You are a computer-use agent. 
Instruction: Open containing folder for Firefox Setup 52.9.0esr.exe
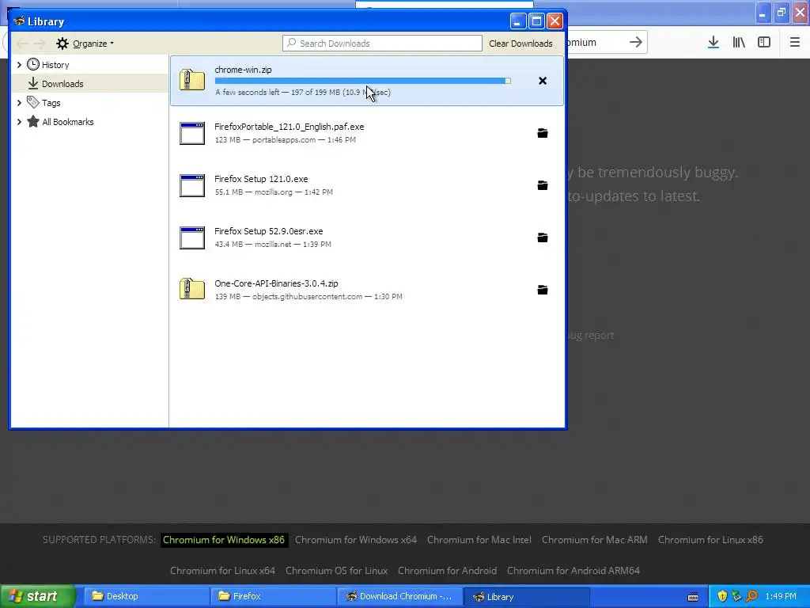tap(543, 237)
